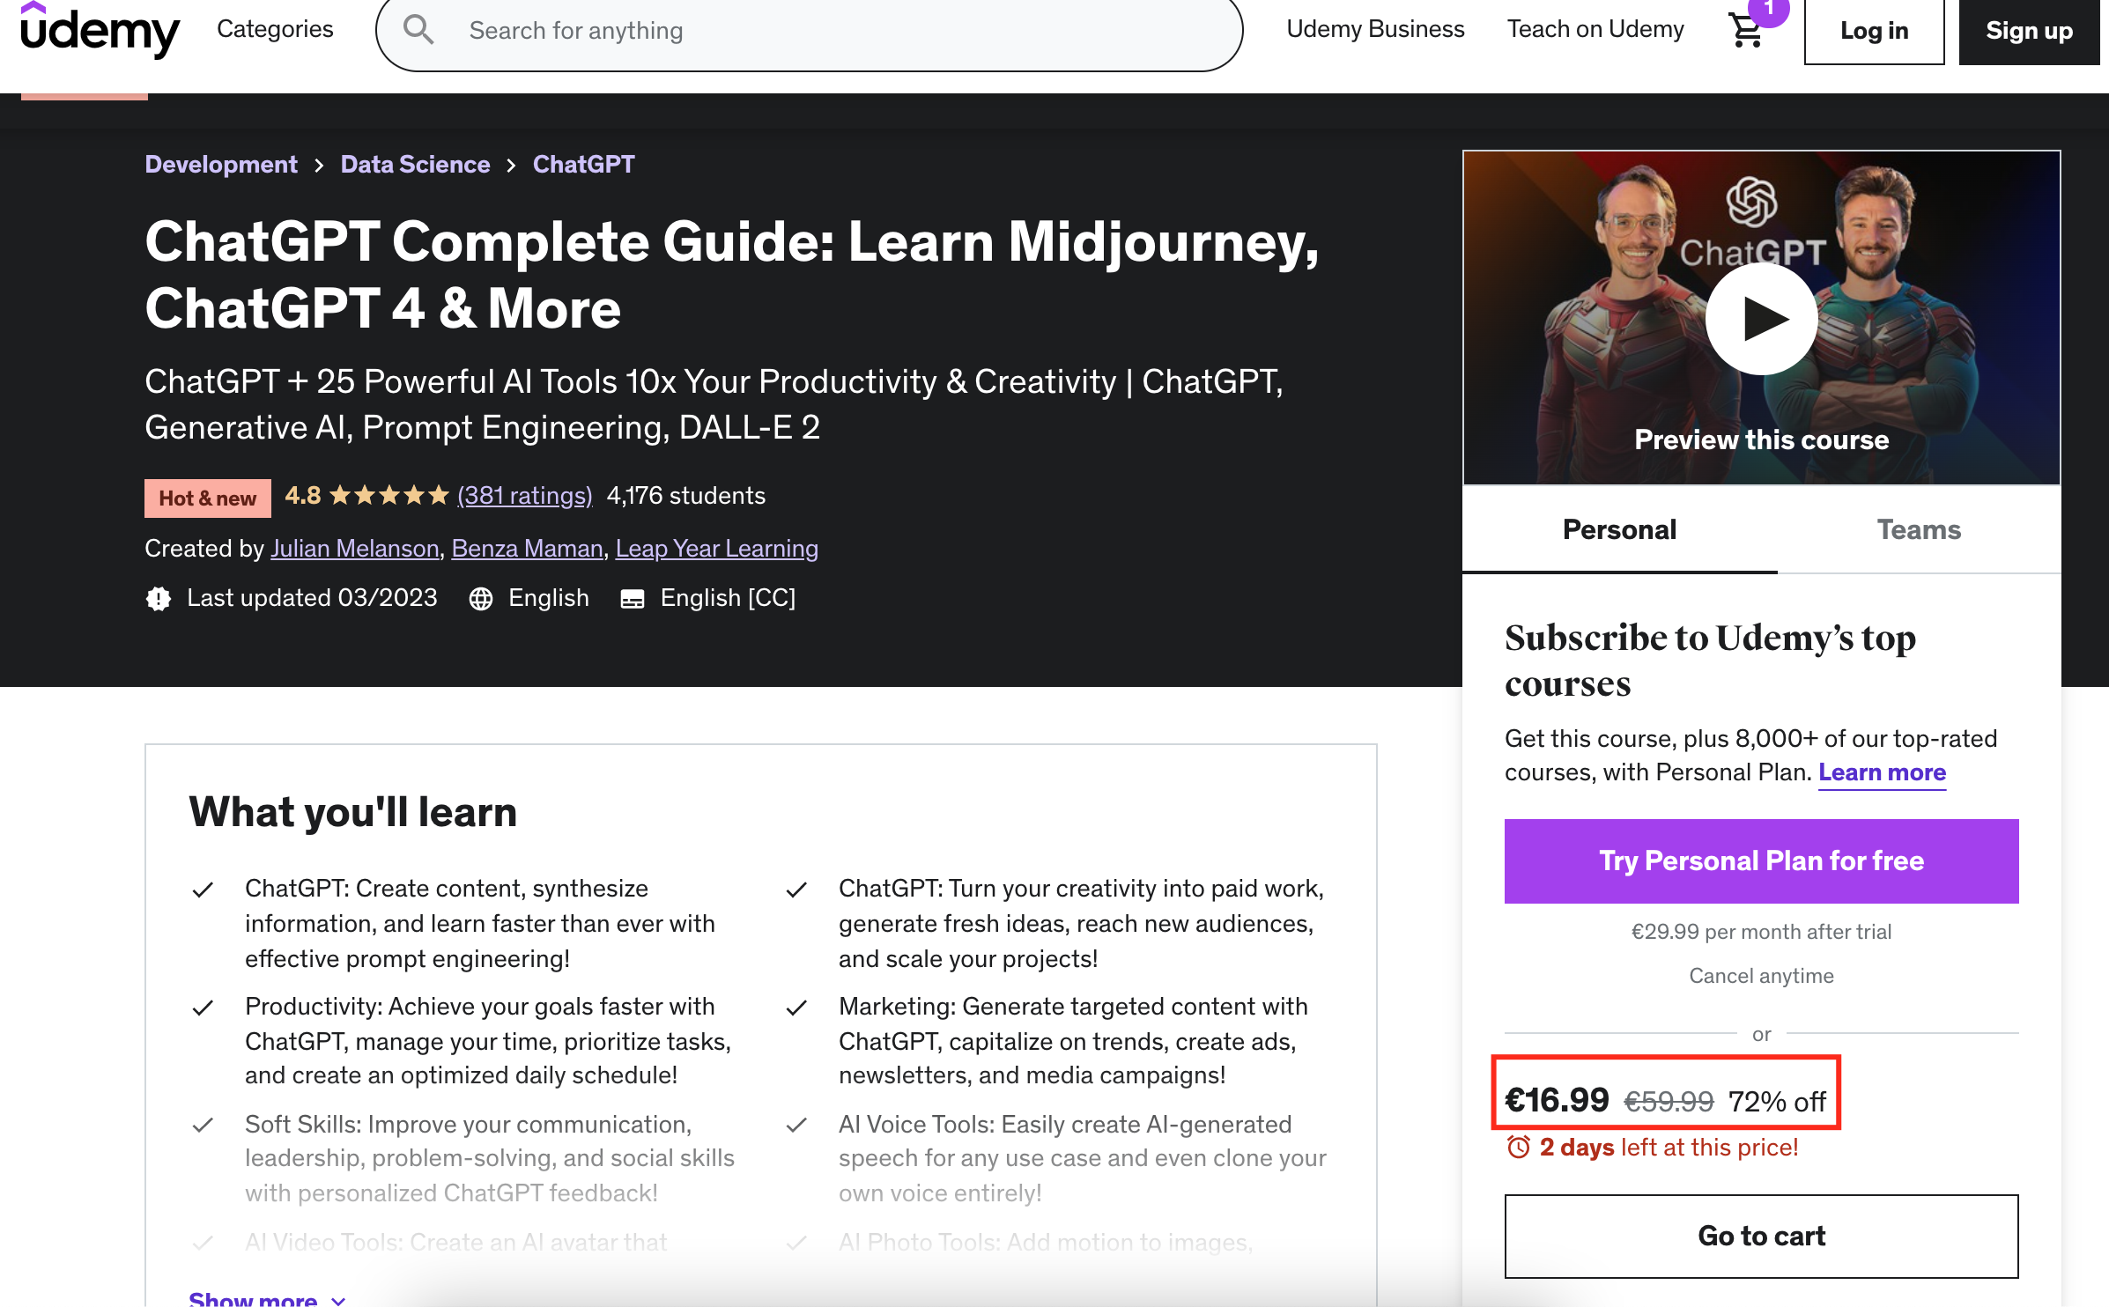This screenshot has width=2109, height=1307.
Task: Click the Sign up button
Action: coord(2028,31)
